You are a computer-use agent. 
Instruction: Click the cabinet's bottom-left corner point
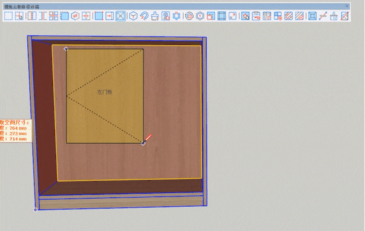point(35,209)
